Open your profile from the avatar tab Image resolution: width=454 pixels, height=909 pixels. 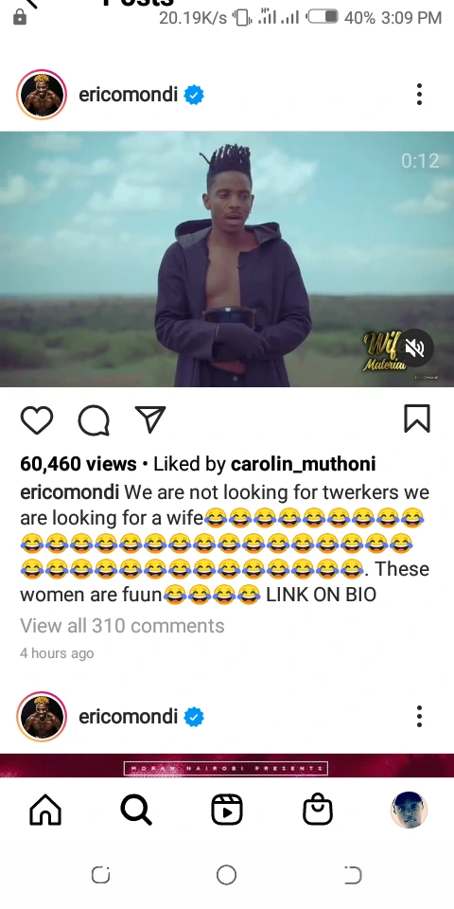point(409,810)
